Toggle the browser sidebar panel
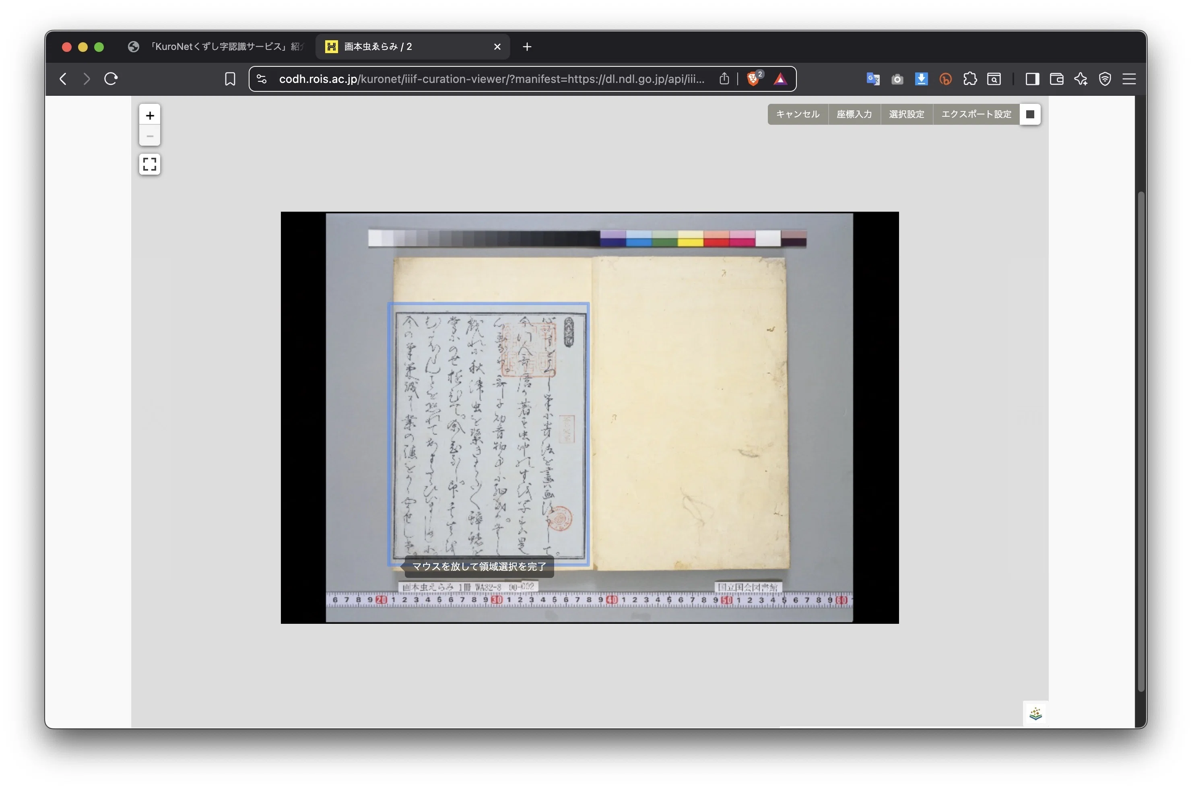 click(x=1032, y=79)
